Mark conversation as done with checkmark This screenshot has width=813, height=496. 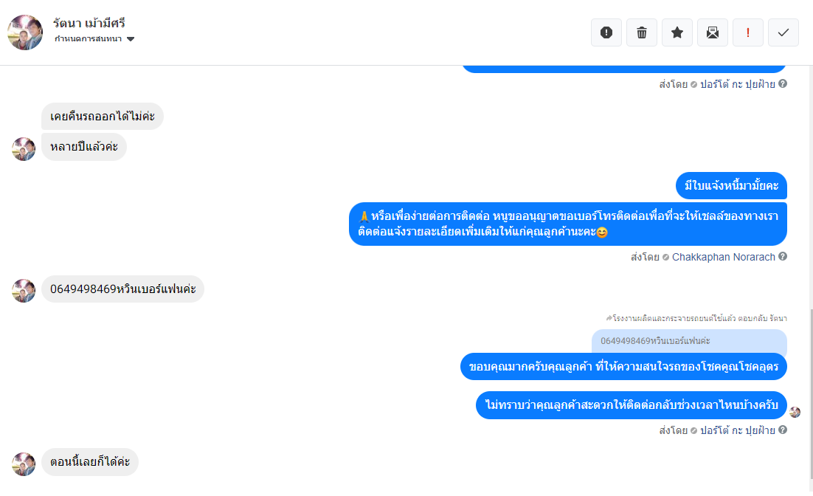click(x=783, y=32)
